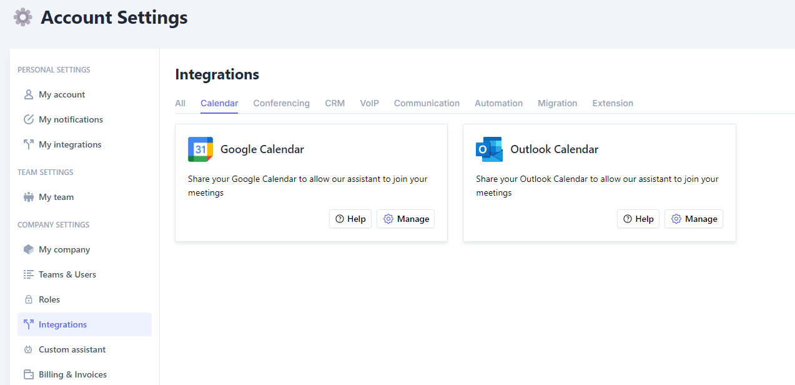The image size is (795, 385).
Task: Click the My account person icon
Action: (28, 94)
